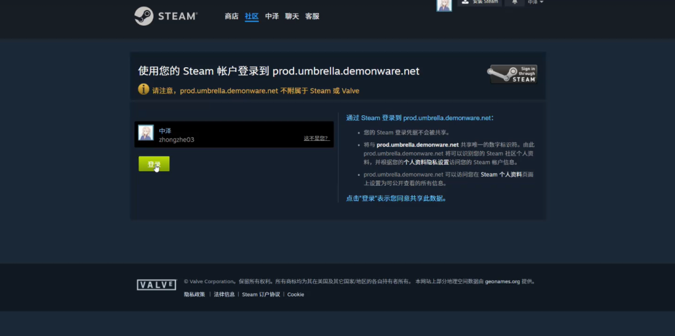675x336 pixels.
Task: Click the notification bell icon
Action: click(x=514, y=3)
